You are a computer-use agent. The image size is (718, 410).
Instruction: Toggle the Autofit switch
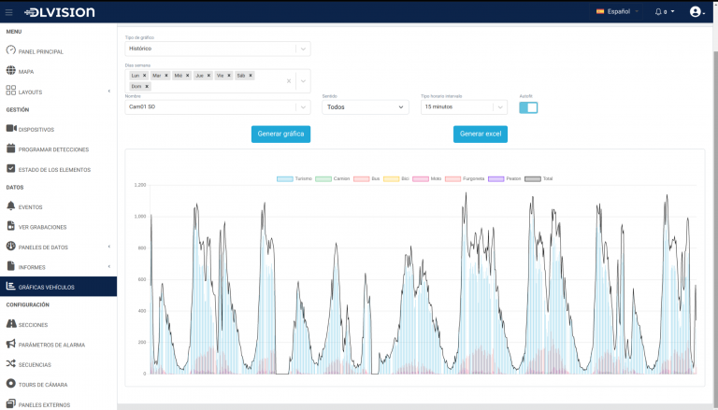pyautogui.click(x=528, y=107)
